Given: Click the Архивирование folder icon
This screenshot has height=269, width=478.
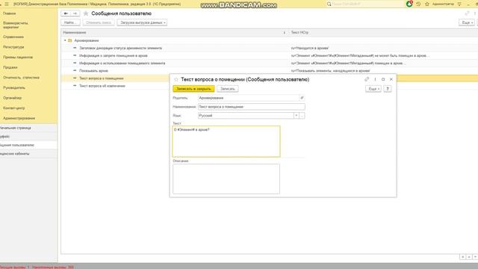Looking at the screenshot, I should 69,40.
